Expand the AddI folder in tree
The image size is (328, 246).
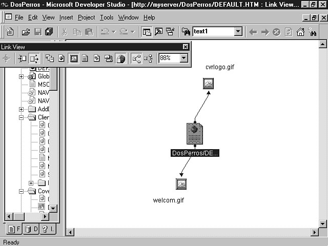click(x=22, y=109)
